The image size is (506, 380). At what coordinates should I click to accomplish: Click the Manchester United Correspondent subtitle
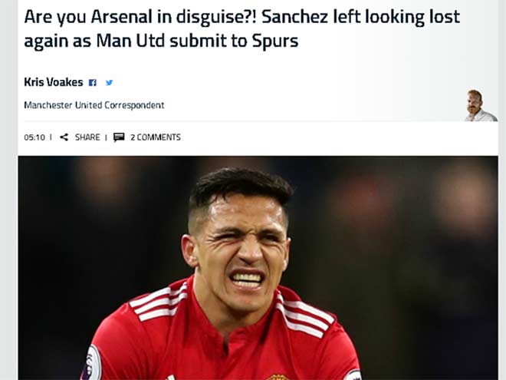click(94, 105)
